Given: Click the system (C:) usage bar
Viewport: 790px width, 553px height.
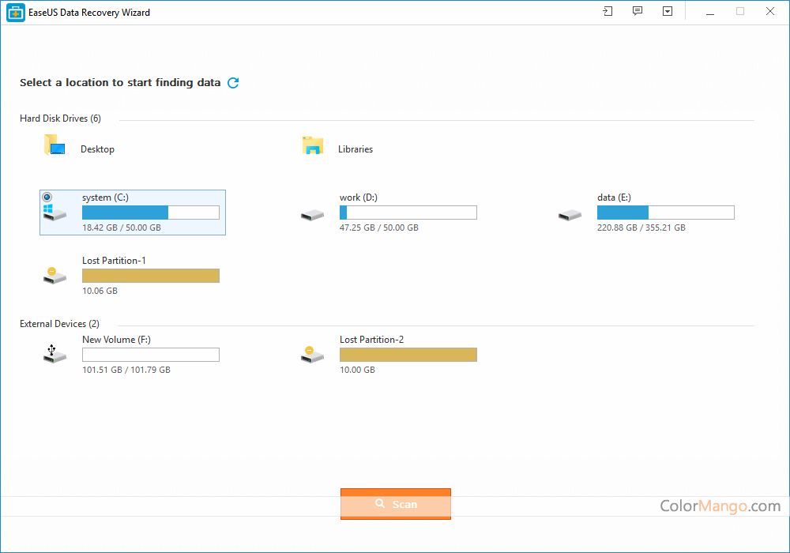Looking at the screenshot, I should (x=151, y=213).
